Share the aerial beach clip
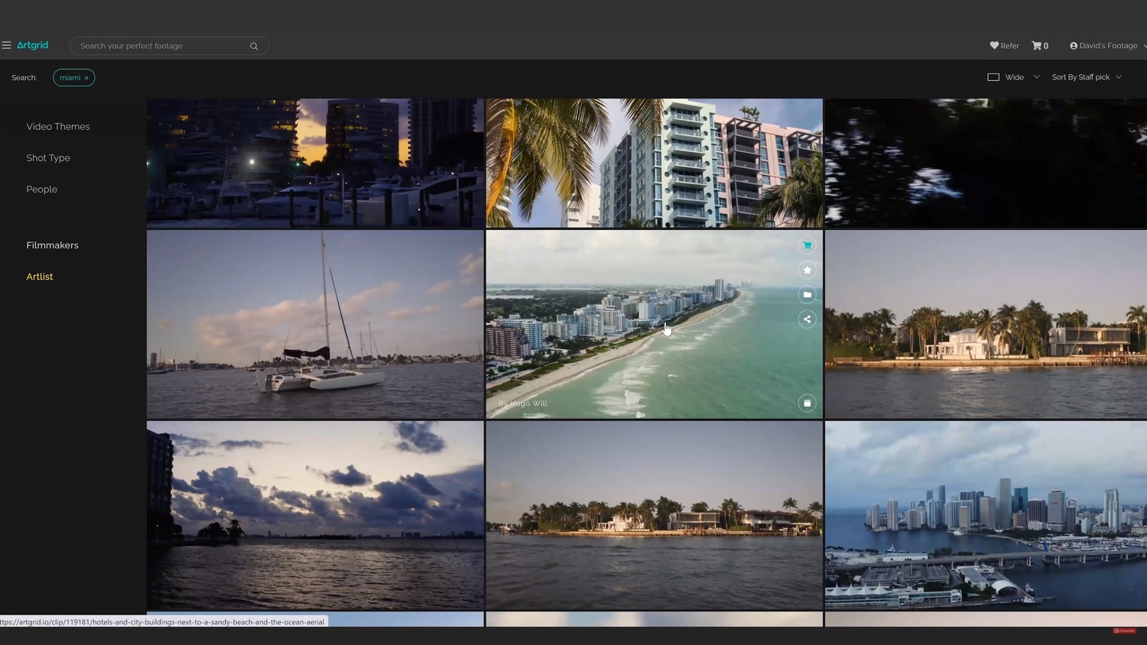Image resolution: width=1147 pixels, height=645 pixels. coord(807,319)
